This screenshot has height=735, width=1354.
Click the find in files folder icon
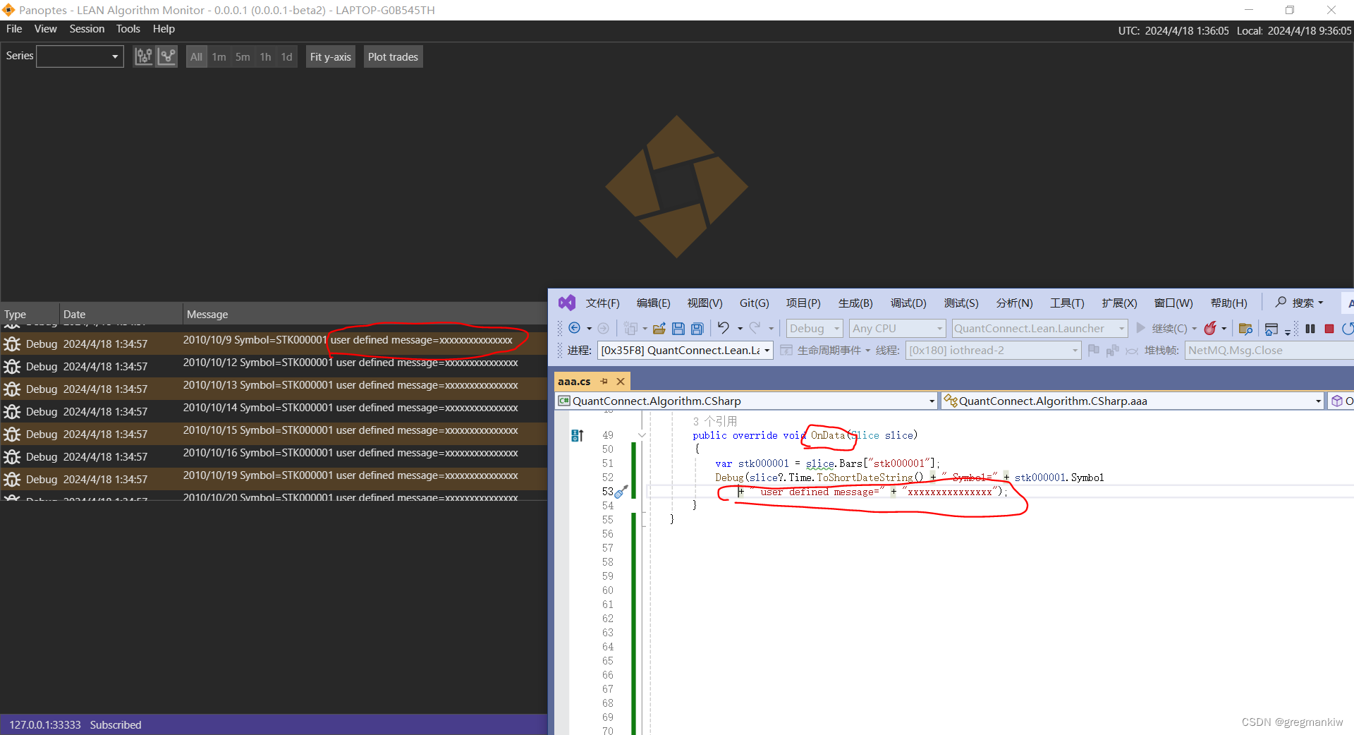tap(1245, 329)
